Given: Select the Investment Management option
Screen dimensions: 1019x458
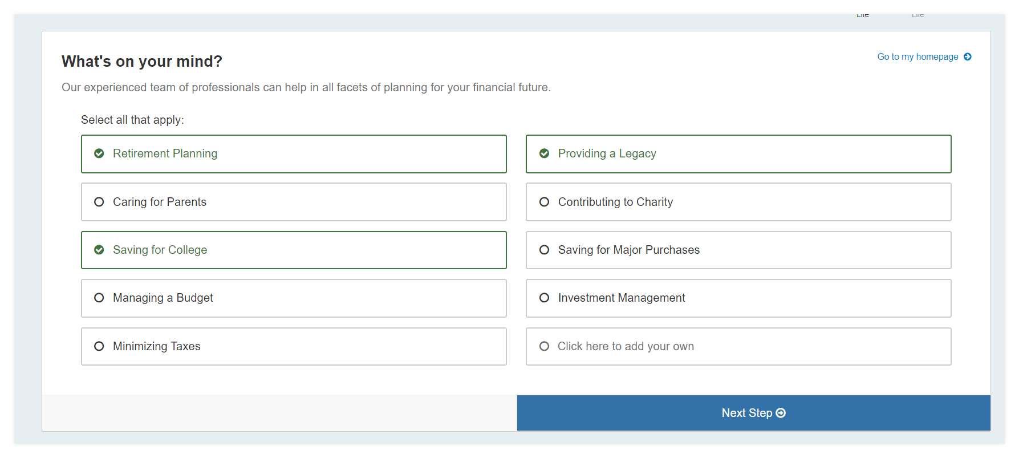Looking at the screenshot, I should coord(738,298).
